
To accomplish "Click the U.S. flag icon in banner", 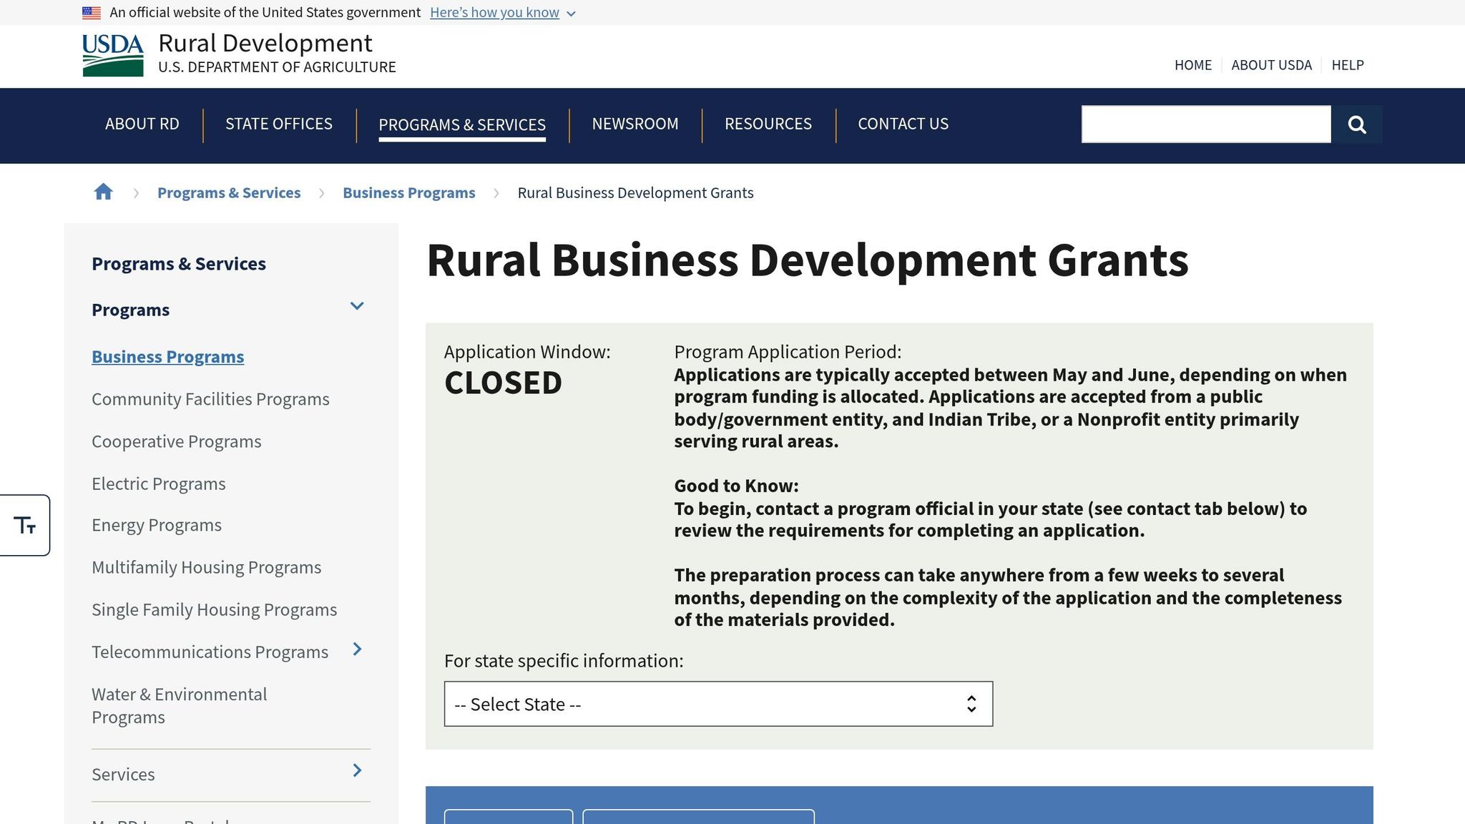I will (x=90, y=11).
